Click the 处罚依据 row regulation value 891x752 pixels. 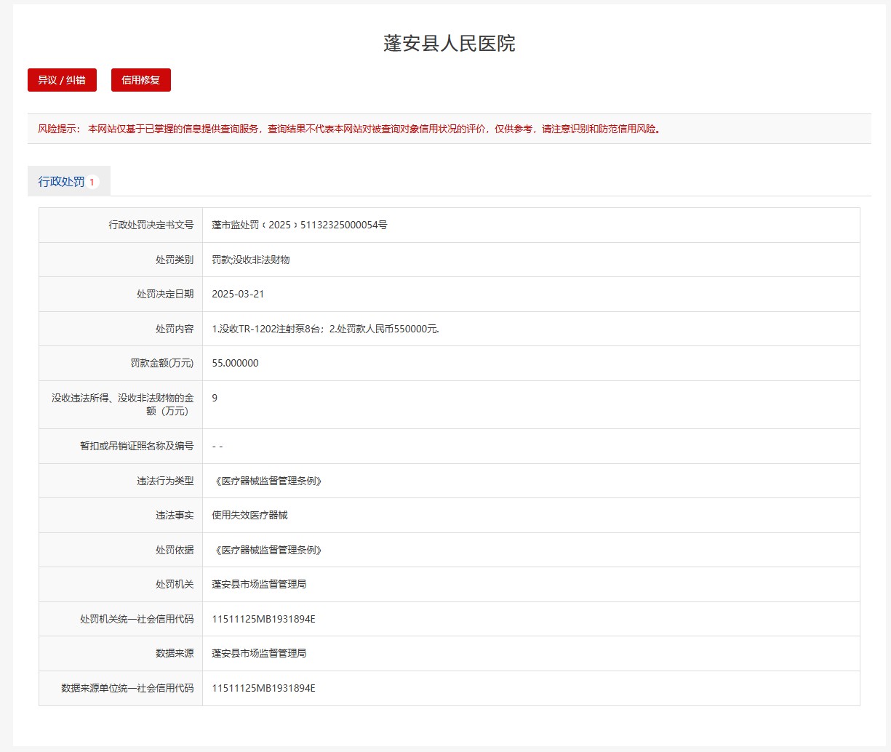[x=267, y=550]
